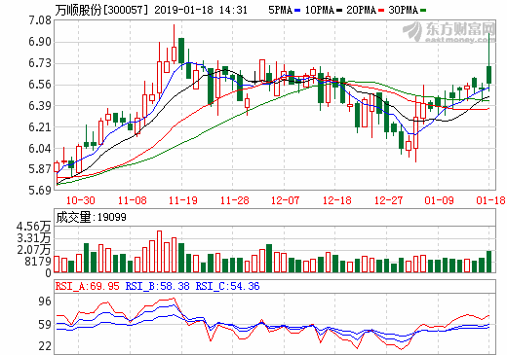Select the 5PMA legend label

pos(280,10)
